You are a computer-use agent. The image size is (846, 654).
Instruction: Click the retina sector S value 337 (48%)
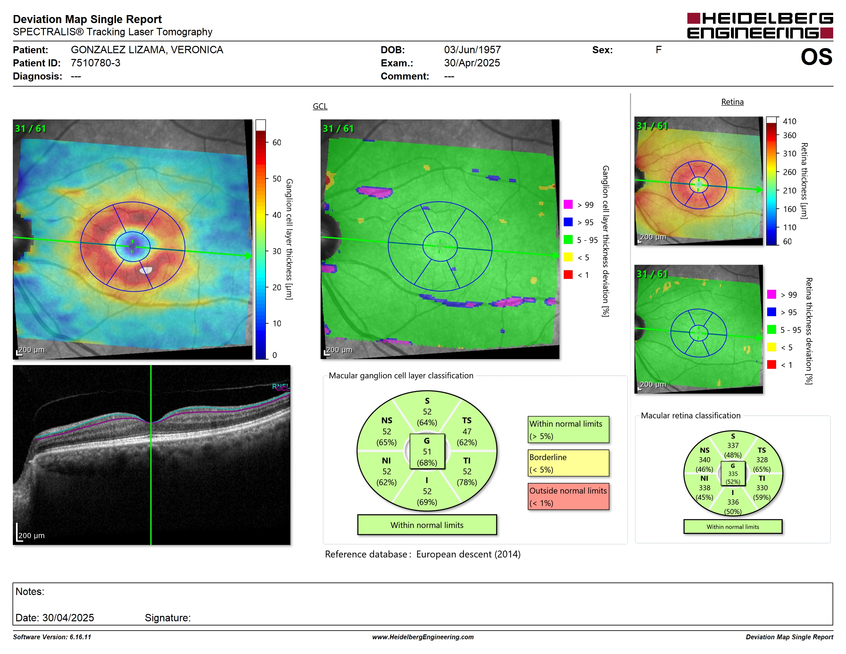click(733, 450)
